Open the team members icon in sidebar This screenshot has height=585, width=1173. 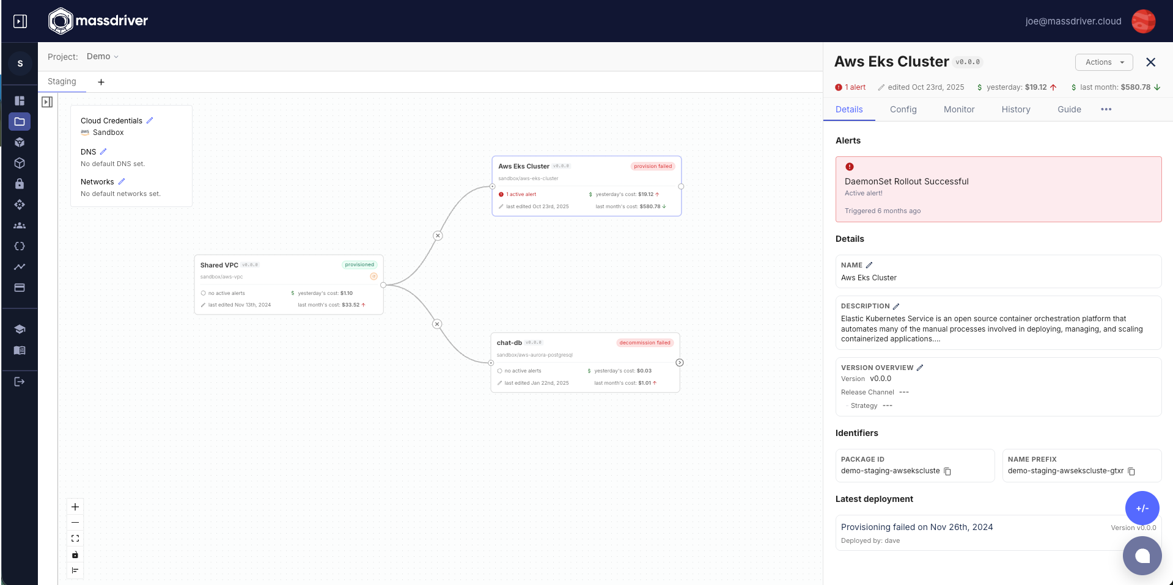[x=20, y=225]
